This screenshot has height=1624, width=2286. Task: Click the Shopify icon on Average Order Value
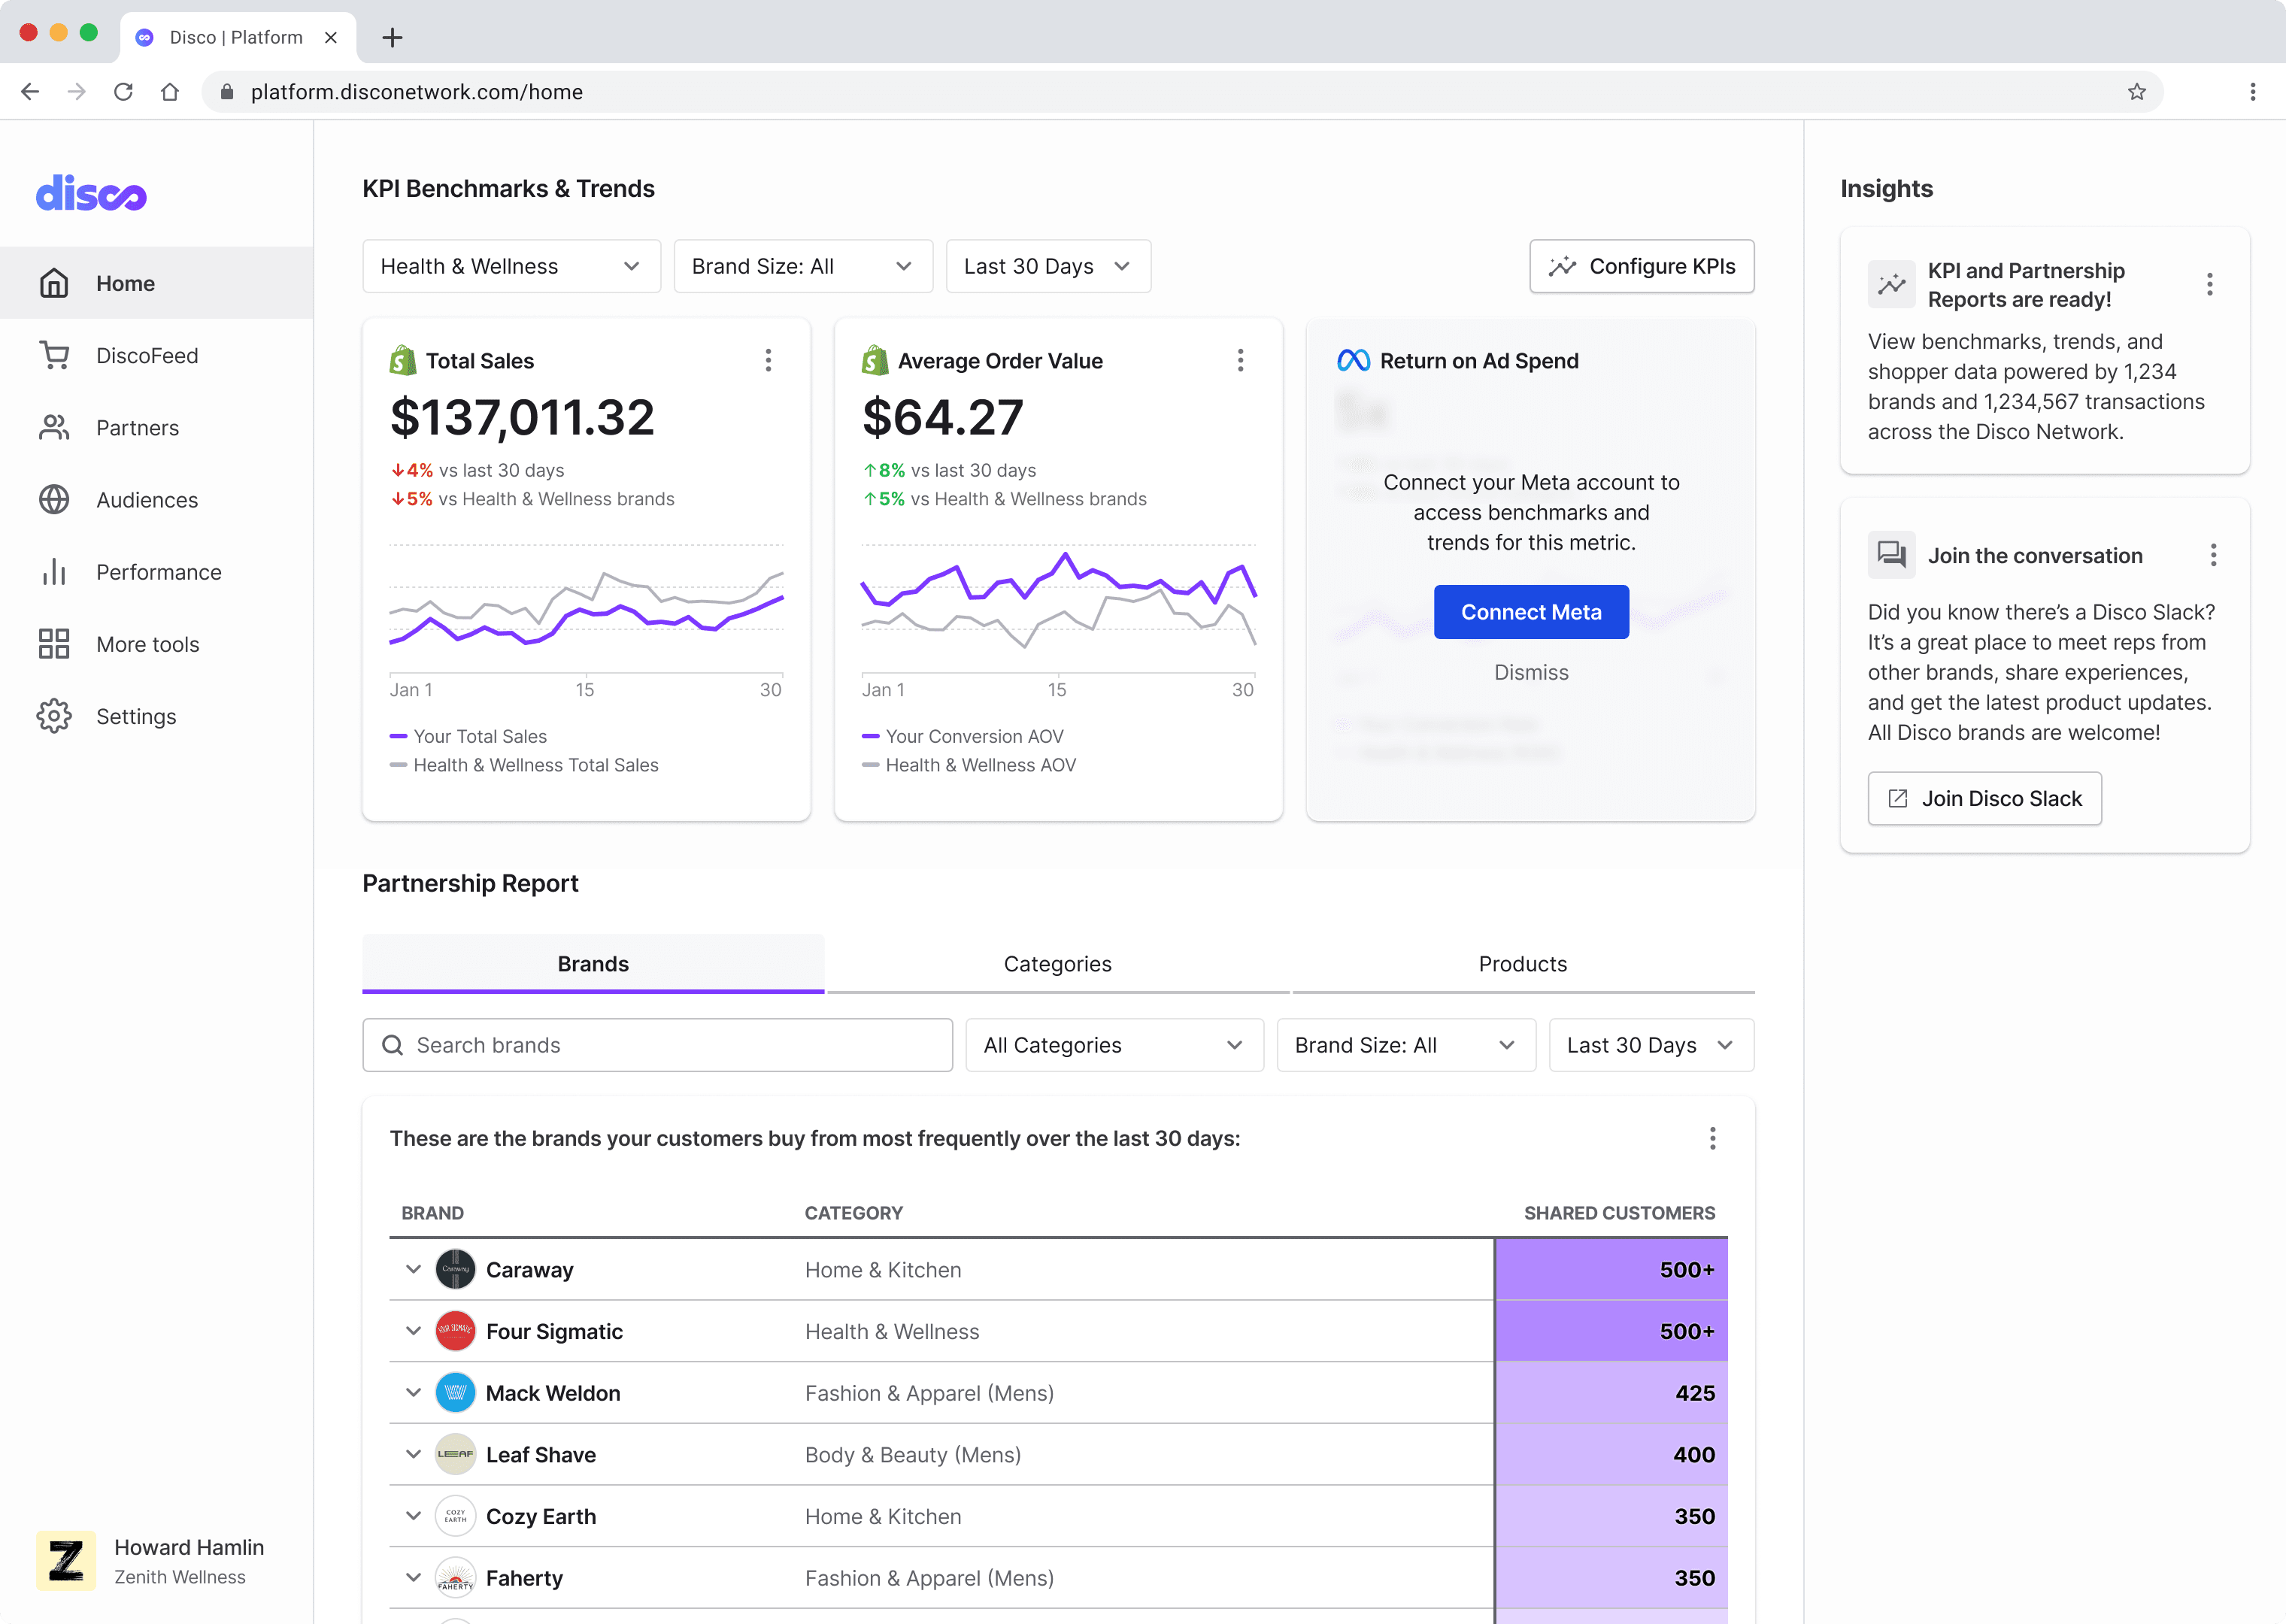coord(875,360)
